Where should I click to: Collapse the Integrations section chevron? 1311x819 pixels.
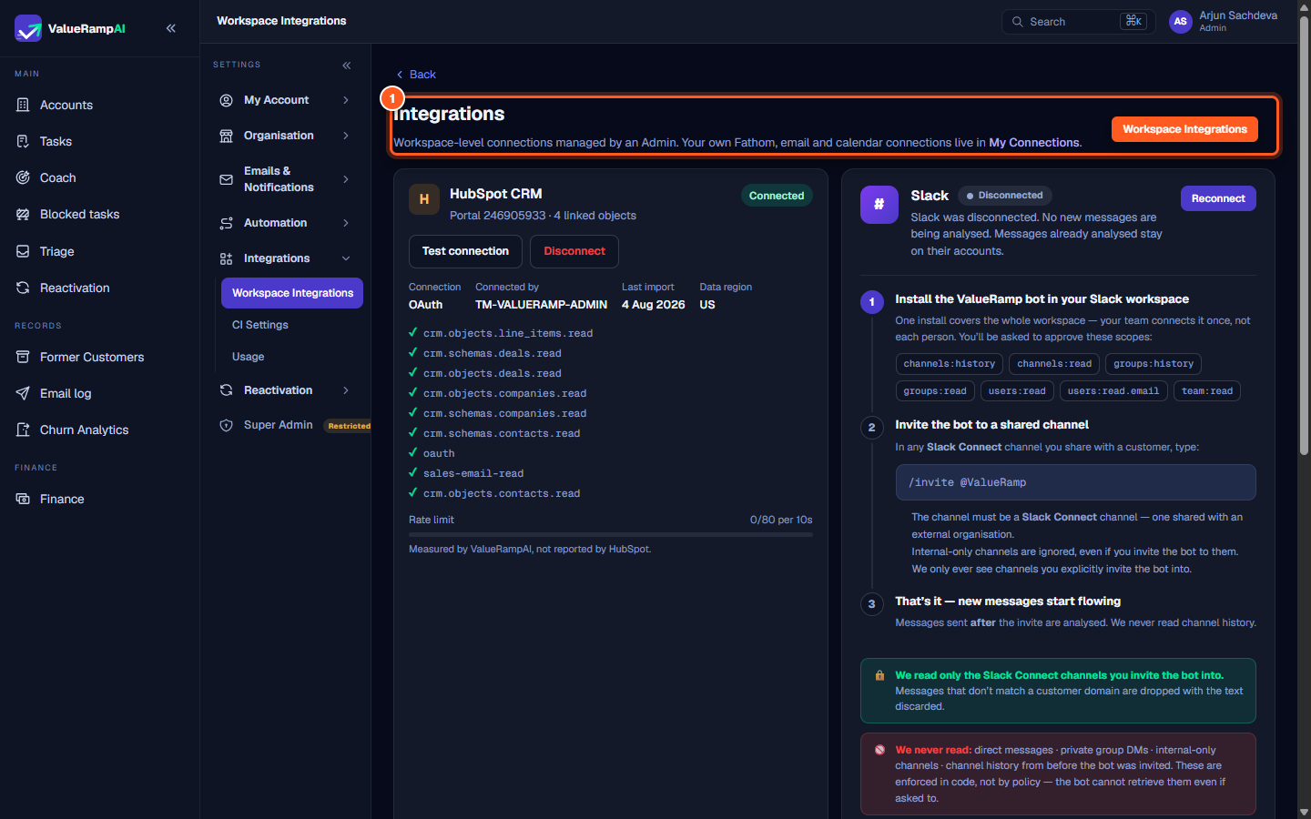coord(346,258)
